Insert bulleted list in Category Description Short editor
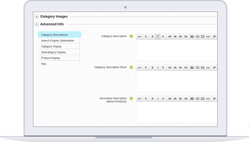Viewport: 249px width, 142px height. click(x=170, y=68)
